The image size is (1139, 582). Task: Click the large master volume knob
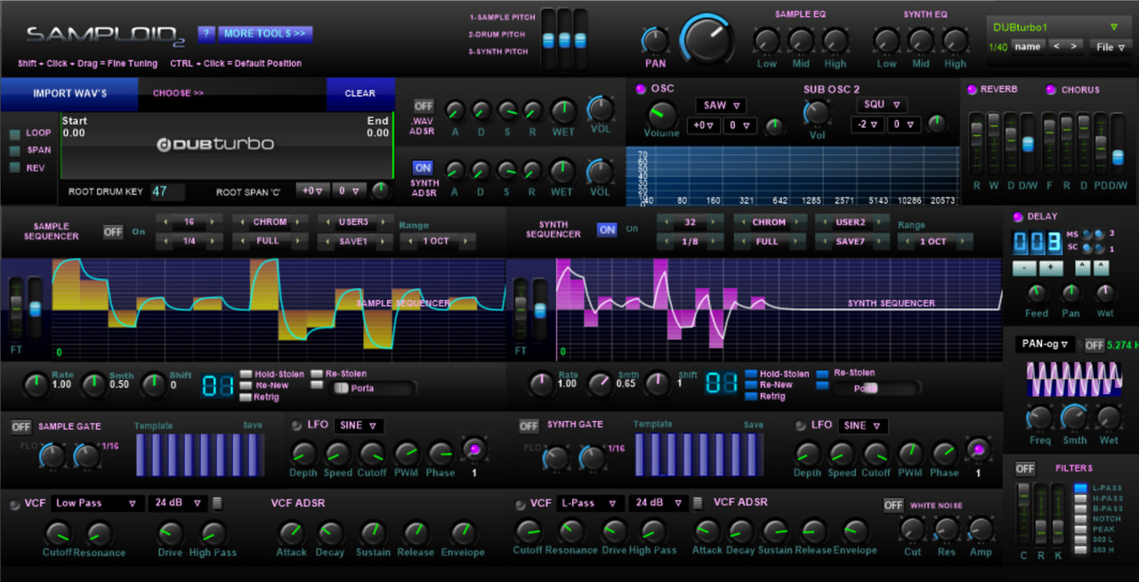pyautogui.click(x=707, y=40)
